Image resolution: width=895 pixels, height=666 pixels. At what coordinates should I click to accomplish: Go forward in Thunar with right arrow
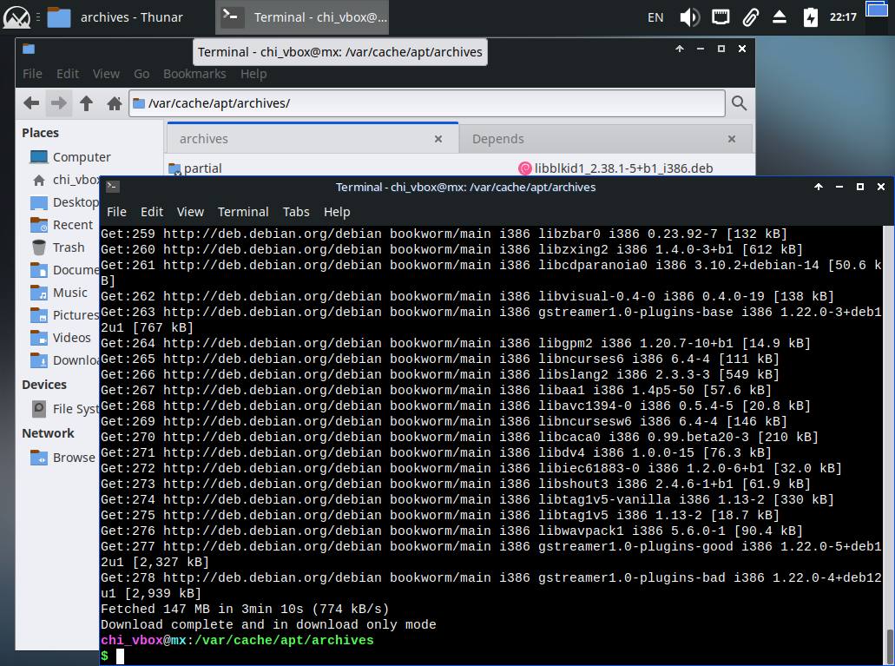[58, 103]
